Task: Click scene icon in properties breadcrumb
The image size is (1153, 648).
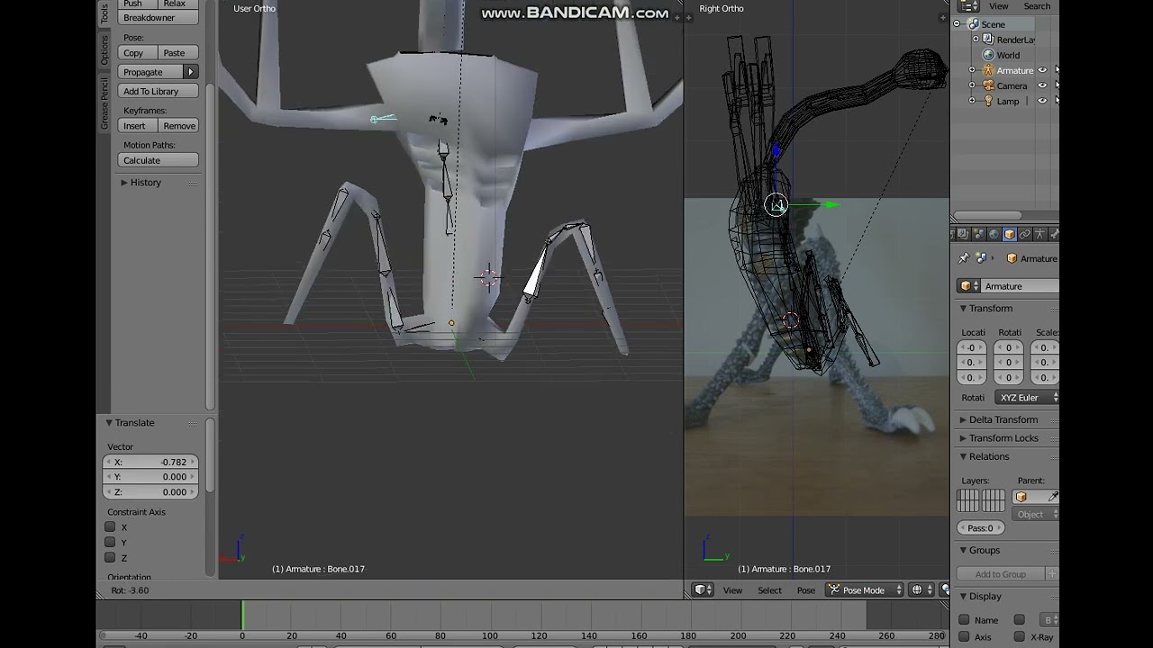Action: [x=981, y=258]
